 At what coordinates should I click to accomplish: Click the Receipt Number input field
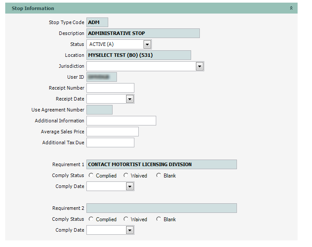110,88
